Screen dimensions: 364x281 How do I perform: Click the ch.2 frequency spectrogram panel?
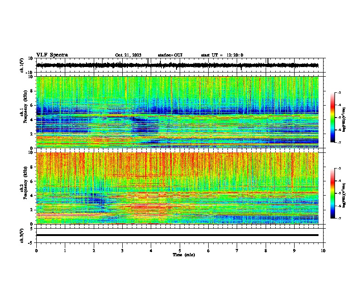[177, 188]
